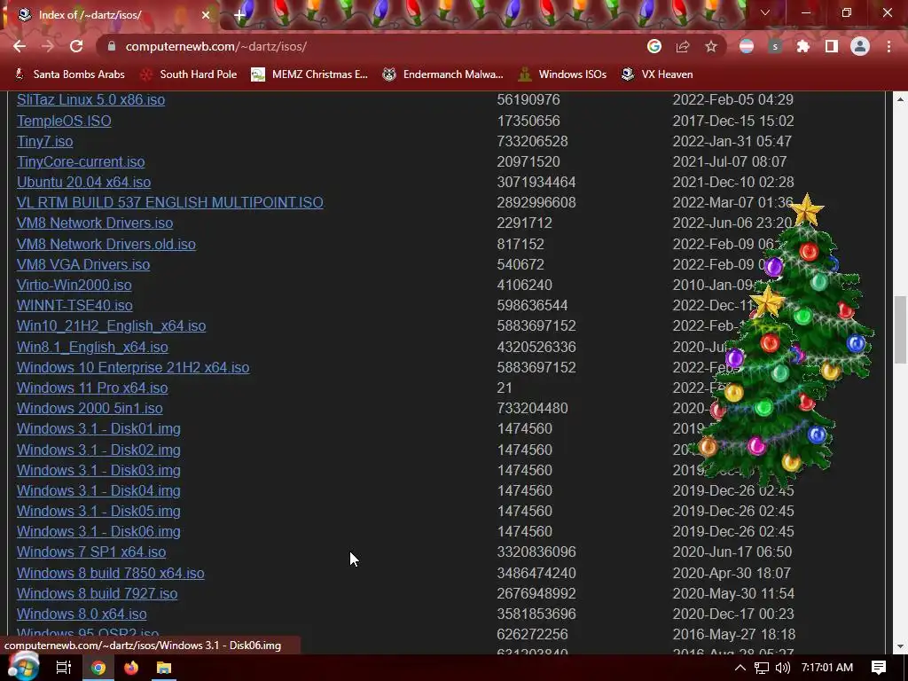The height and width of the screenshot is (681, 908).
Task: Open Endermanch Malwa... bookmark
Action: pos(443,74)
